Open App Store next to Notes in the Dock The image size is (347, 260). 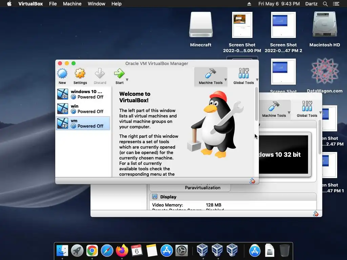tap(166, 251)
